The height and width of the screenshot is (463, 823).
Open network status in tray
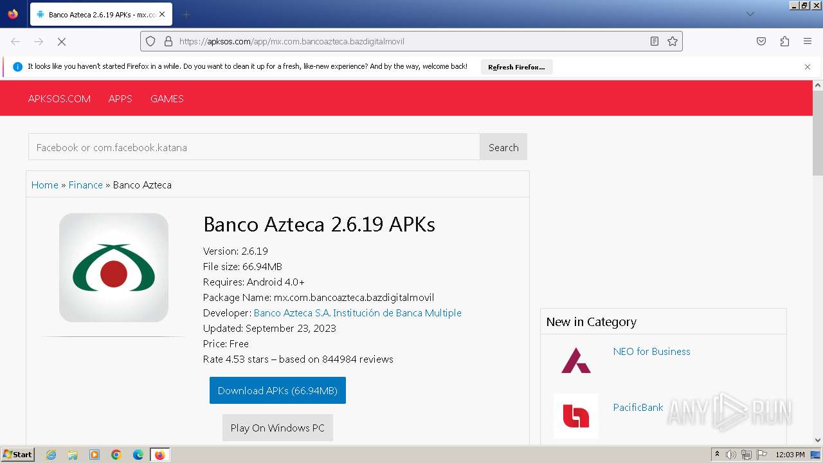tap(746, 455)
